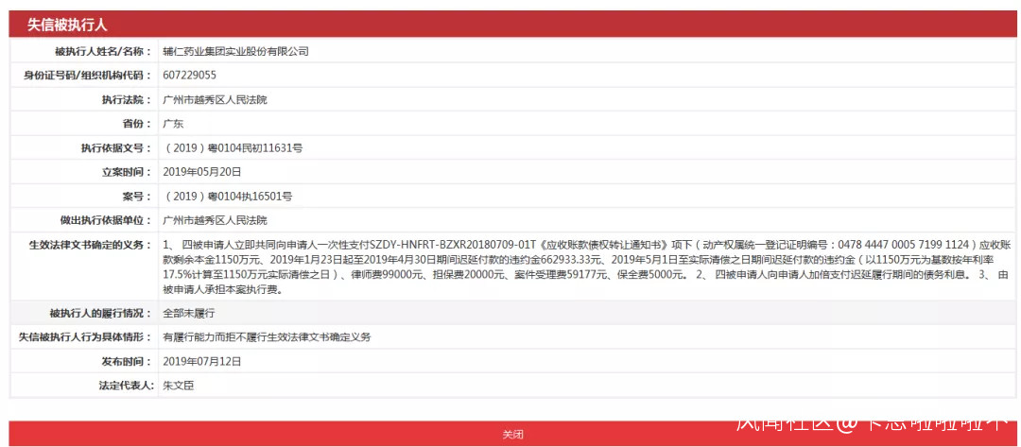Click performance status 全部未履行
This screenshot has height=447, width=1021.
pos(189,313)
